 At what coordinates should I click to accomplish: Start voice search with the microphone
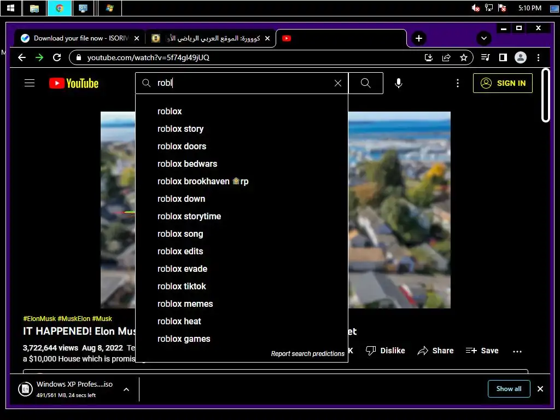399,83
